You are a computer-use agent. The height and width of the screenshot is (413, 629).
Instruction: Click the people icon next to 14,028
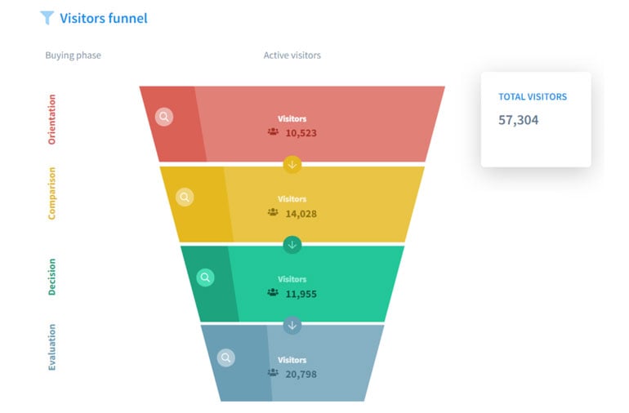(273, 212)
